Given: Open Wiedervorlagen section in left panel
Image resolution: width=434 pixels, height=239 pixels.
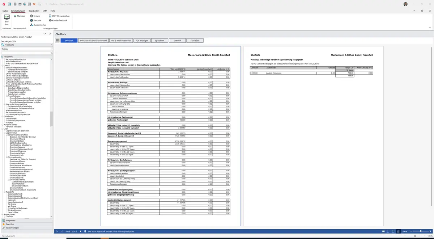Looking at the screenshot, I should 27,228.
